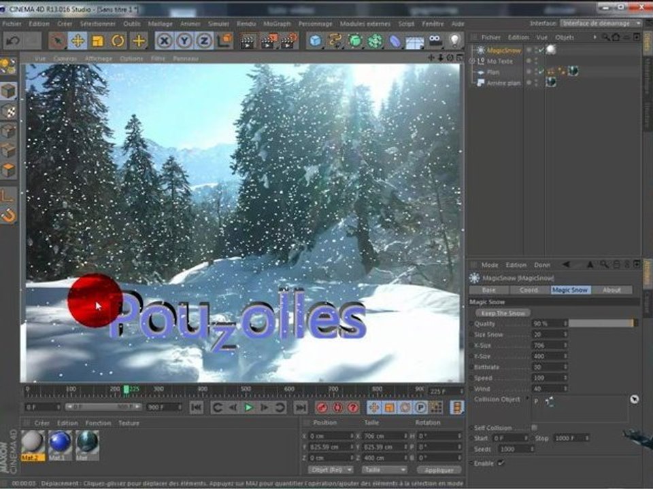Image resolution: width=653 pixels, height=489 pixels.
Task: Render the active view clapperboard icon
Action: (x=248, y=41)
